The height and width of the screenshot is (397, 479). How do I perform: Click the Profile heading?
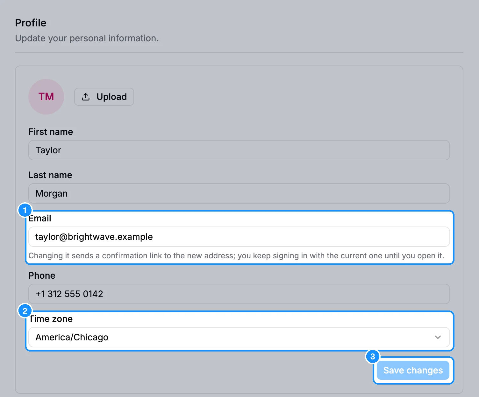(31, 23)
